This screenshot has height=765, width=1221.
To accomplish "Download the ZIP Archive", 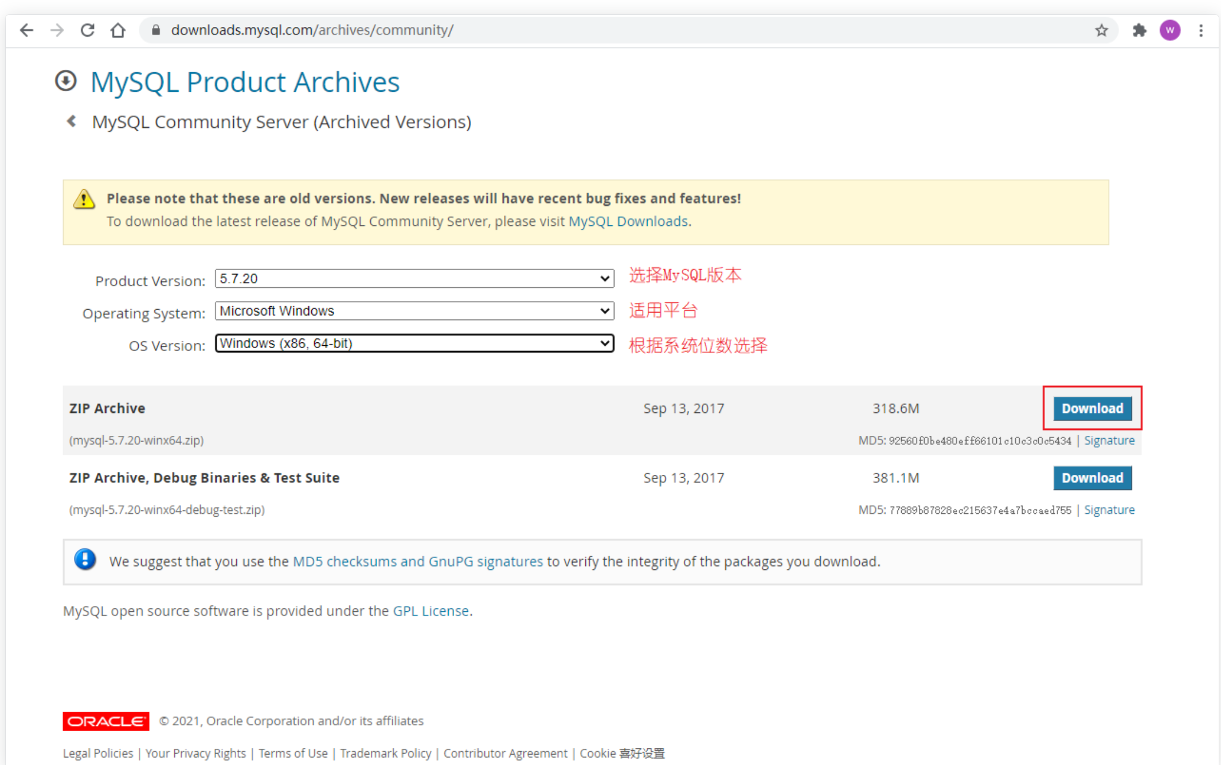I will (x=1092, y=408).
